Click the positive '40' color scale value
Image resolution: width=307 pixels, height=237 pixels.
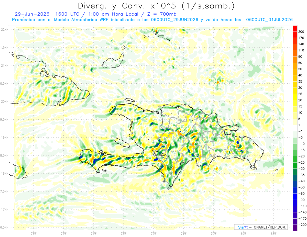pyautogui.click(x=300, y=75)
